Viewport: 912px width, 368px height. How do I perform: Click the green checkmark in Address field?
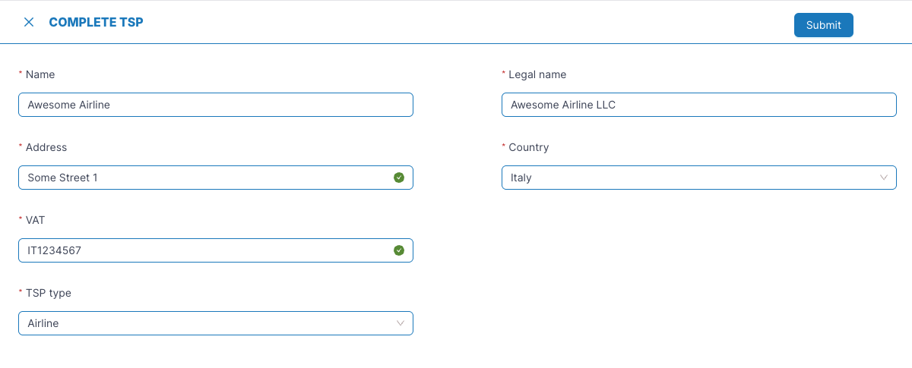coord(399,178)
